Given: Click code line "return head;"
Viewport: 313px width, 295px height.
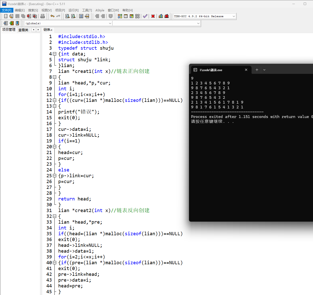Looking at the screenshot, I should pyautogui.click(x=75, y=199).
